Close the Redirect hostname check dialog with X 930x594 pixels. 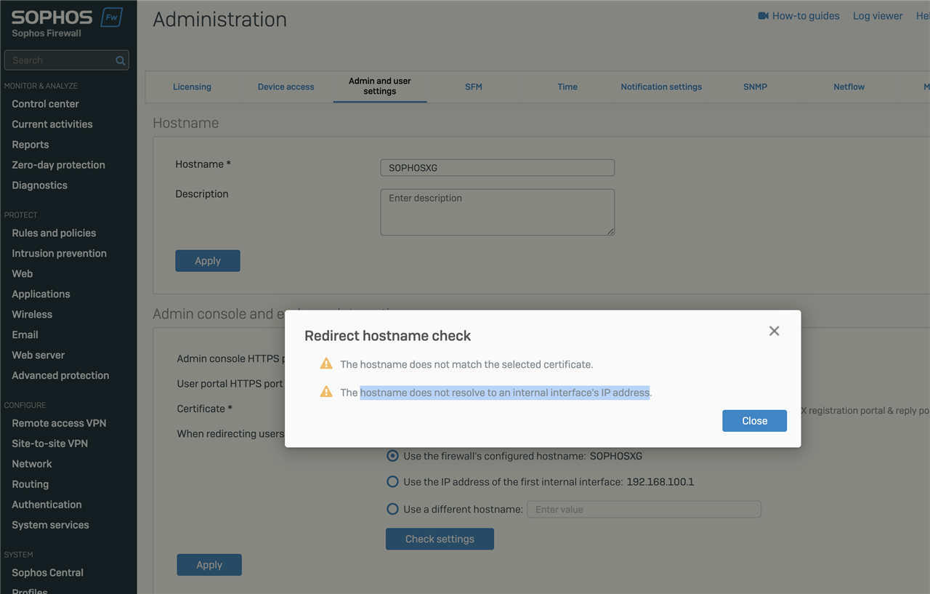pyautogui.click(x=774, y=331)
